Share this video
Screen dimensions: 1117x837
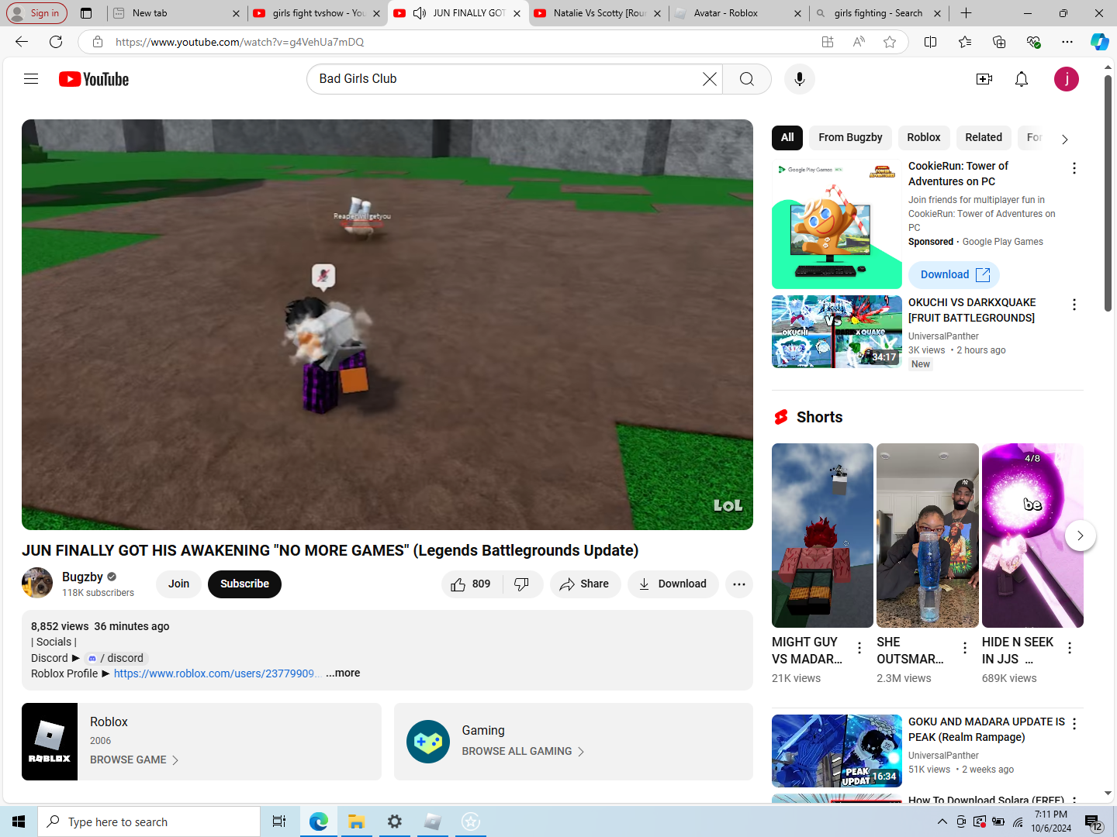coord(585,584)
